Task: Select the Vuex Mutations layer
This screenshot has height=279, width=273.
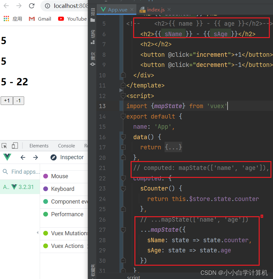Action: coord(64,233)
